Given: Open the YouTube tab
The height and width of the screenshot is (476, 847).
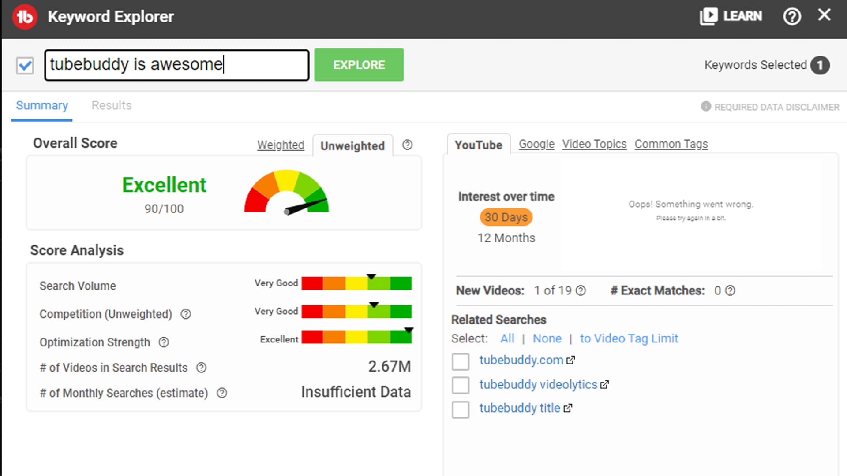Looking at the screenshot, I should (x=478, y=145).
